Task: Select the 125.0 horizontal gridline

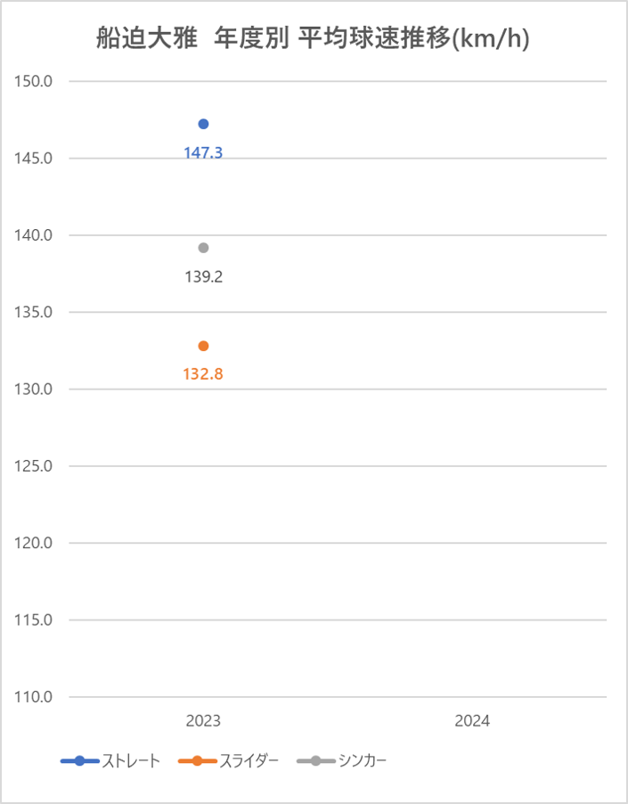Action: point(338,466)
